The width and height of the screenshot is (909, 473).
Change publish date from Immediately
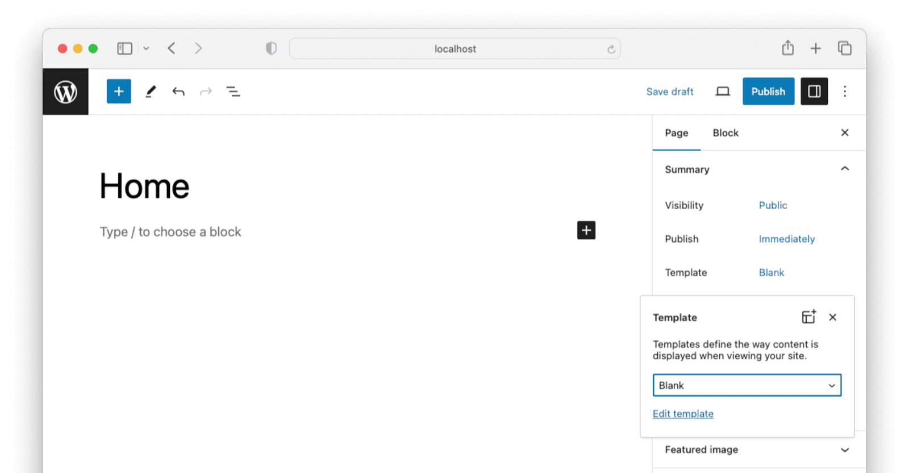(x=787, y=239)
